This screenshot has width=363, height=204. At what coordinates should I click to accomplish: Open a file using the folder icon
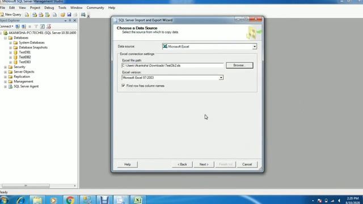[63, 15]
